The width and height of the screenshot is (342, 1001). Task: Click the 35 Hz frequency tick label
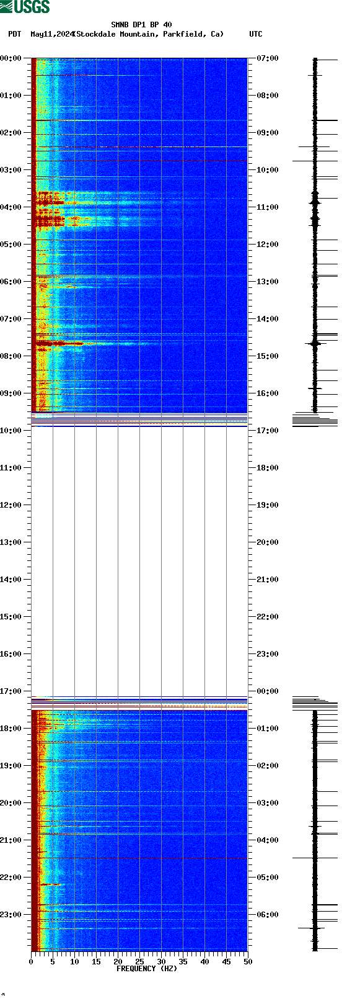[x=183, y=962]
